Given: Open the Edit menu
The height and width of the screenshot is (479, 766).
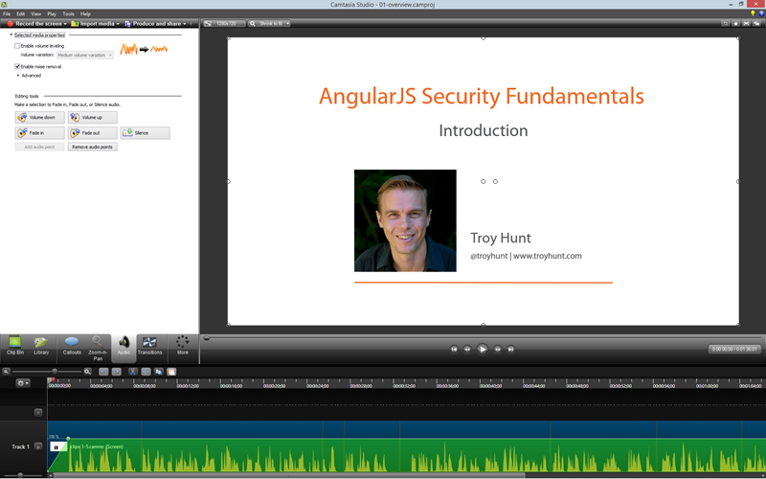Looking at the screenshot, I should pos(20,13).
